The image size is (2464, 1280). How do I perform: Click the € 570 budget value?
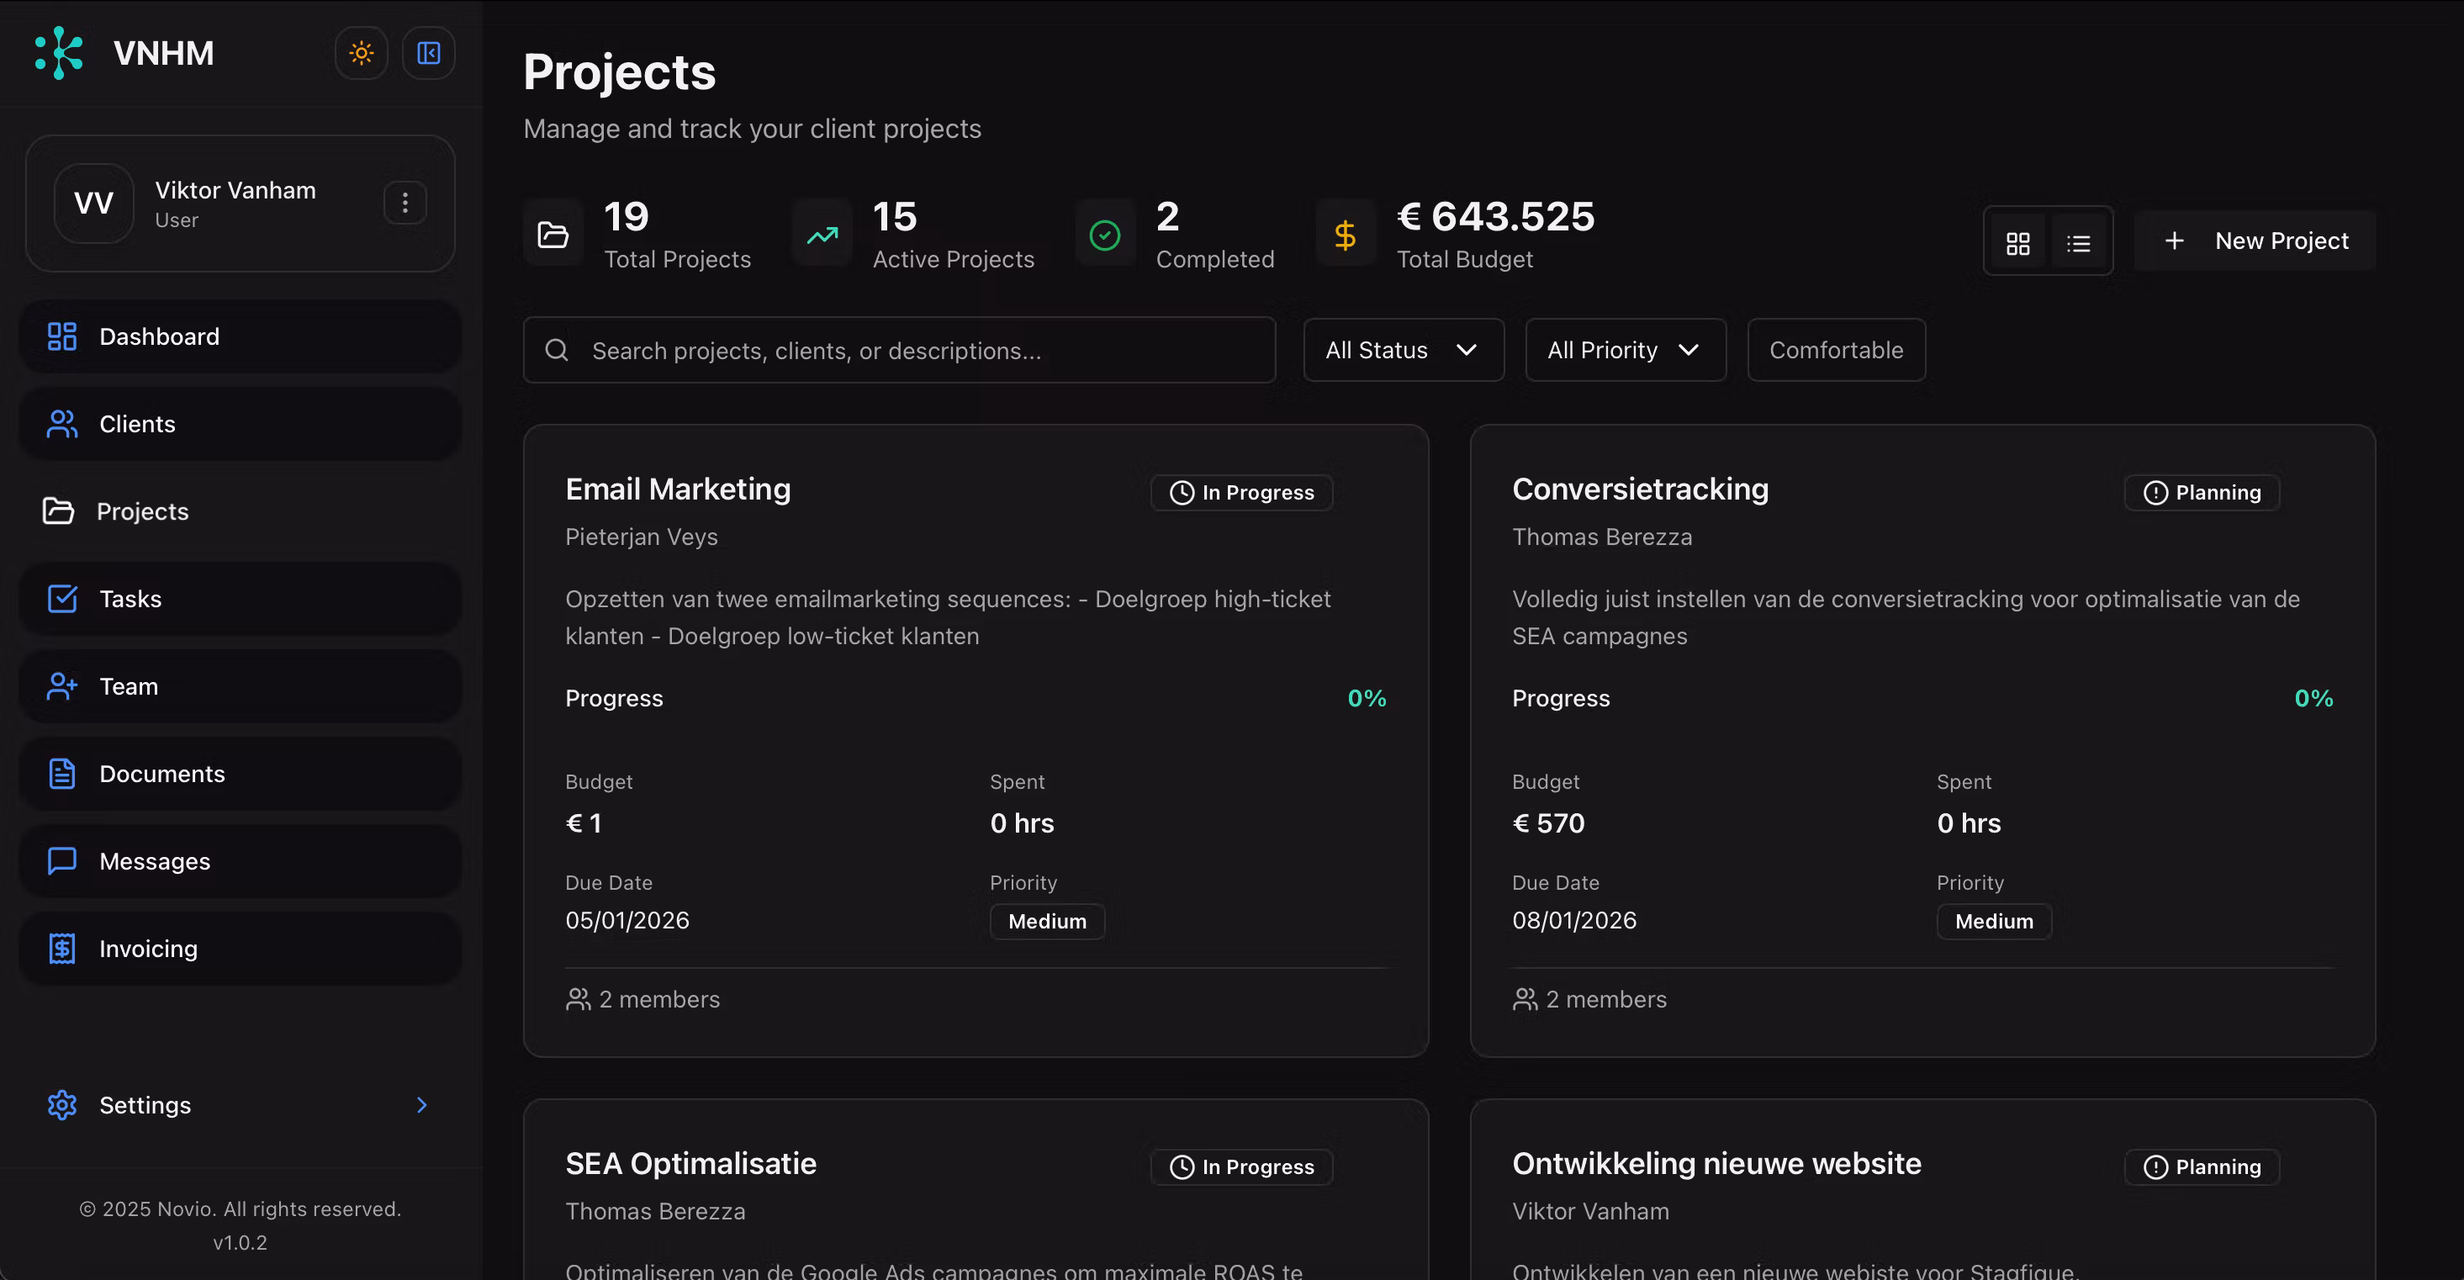point(1547,823)
